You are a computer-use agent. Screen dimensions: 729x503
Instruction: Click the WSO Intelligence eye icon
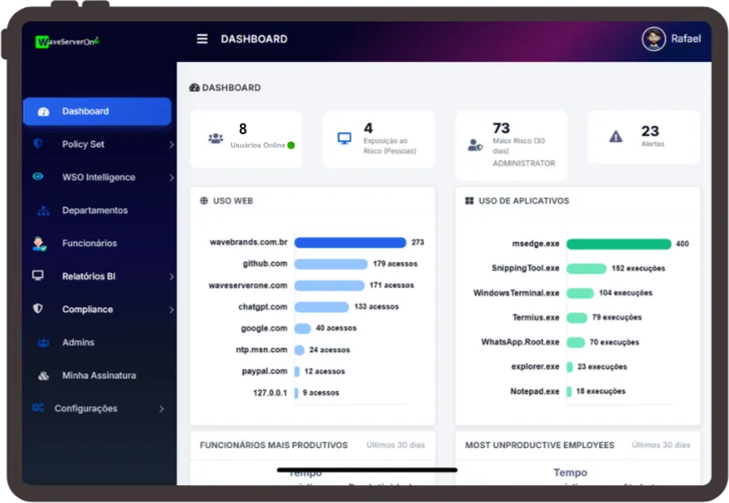(x=38, y=177)
